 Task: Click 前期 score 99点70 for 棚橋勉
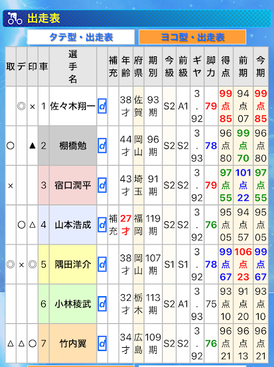243,146
